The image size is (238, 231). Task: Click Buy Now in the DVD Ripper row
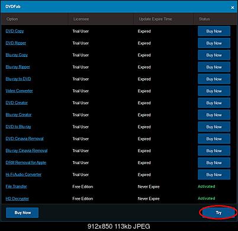tap(214, 43)
